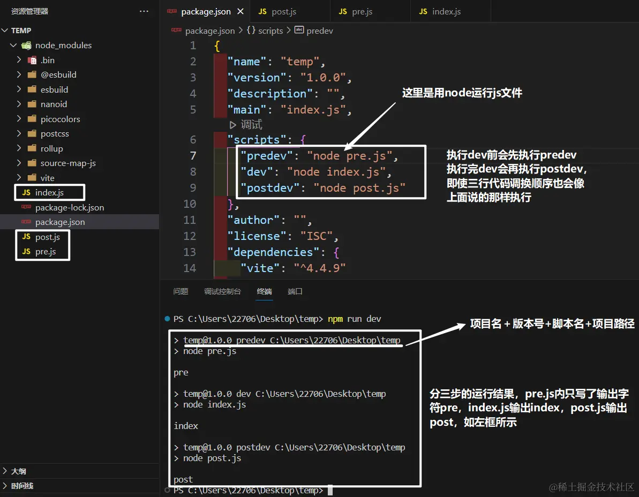Click the picocolors folder icon

[32, 119]
